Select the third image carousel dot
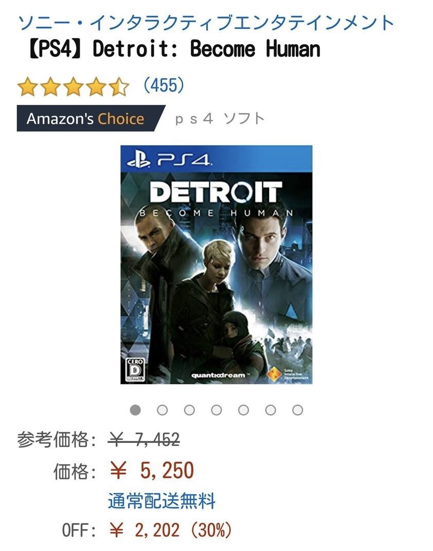 [x=189, y=410]
